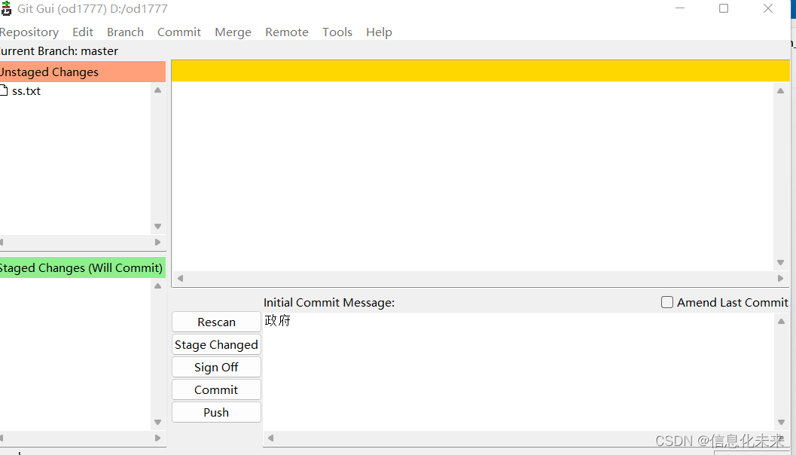Viewport: 796px width, 455px height.
Task: Click the commit message scroll down arrow
Action: point(781,423)
